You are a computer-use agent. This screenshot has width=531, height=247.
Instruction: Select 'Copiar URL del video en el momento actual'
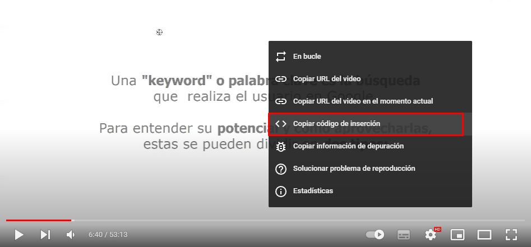point(363,101)
